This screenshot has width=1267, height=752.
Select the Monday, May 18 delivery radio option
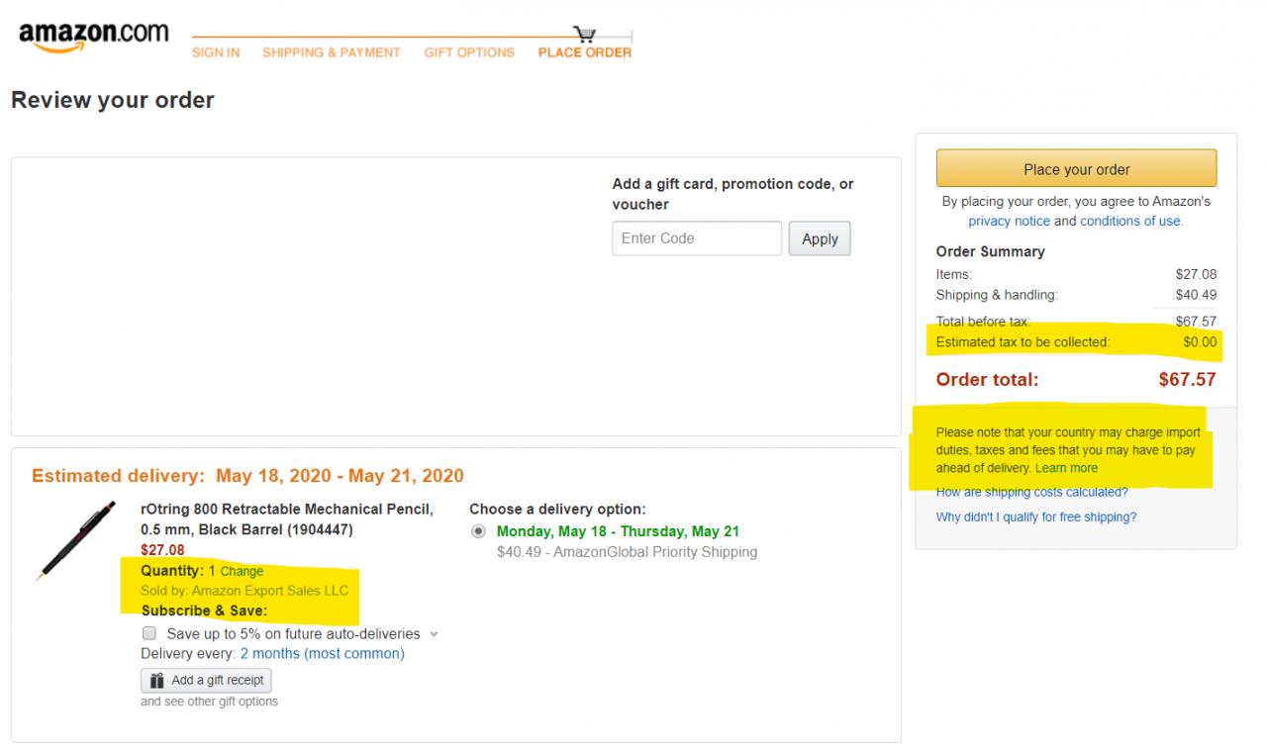click(x=479, y=531)
